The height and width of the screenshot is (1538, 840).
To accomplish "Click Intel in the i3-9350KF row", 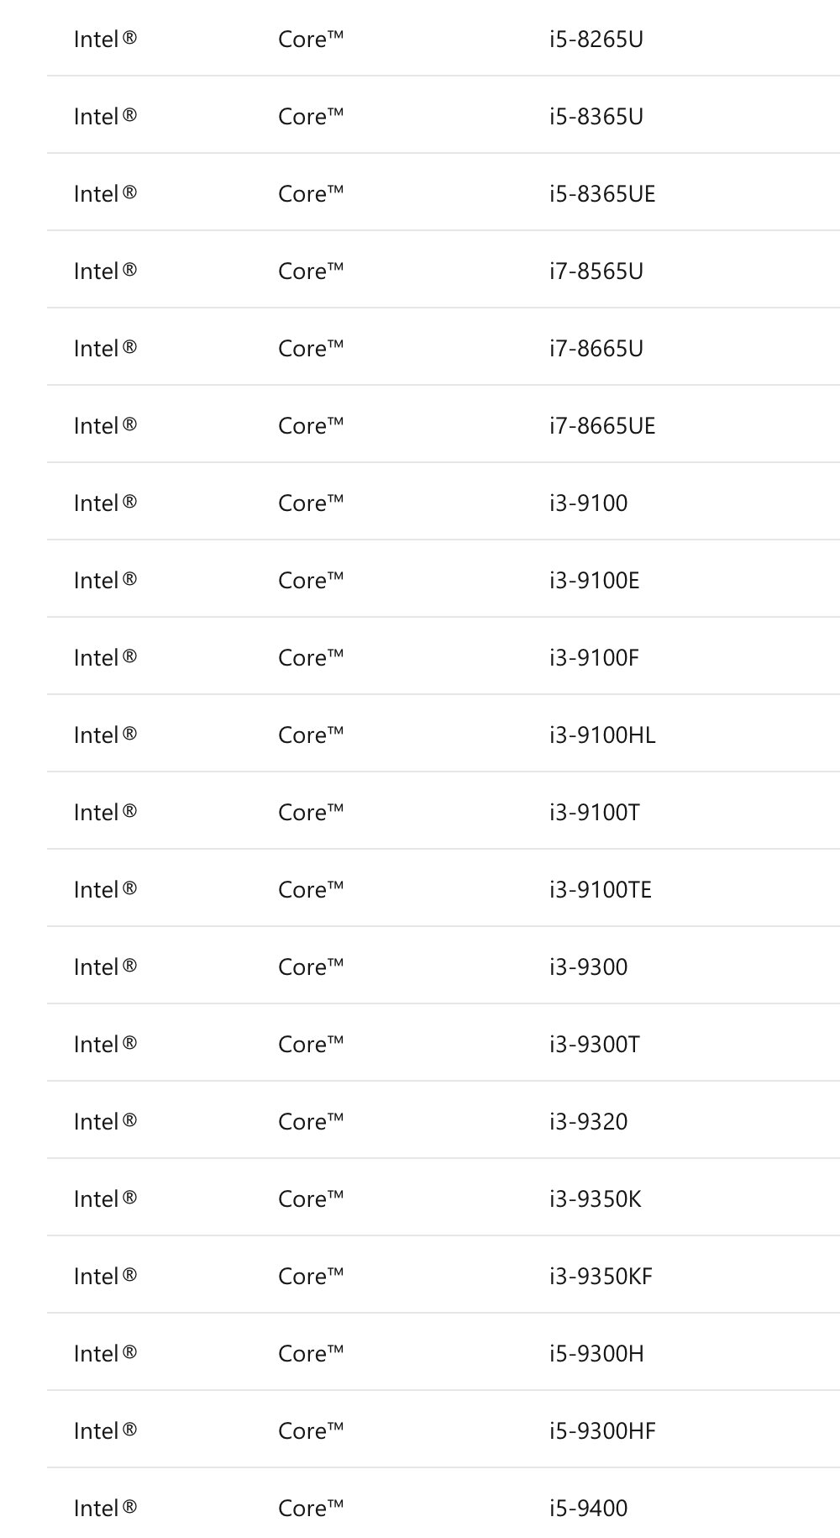I will pos(105,1277).
